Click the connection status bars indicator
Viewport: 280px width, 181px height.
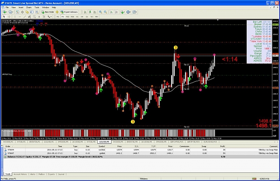coord(254,179)
